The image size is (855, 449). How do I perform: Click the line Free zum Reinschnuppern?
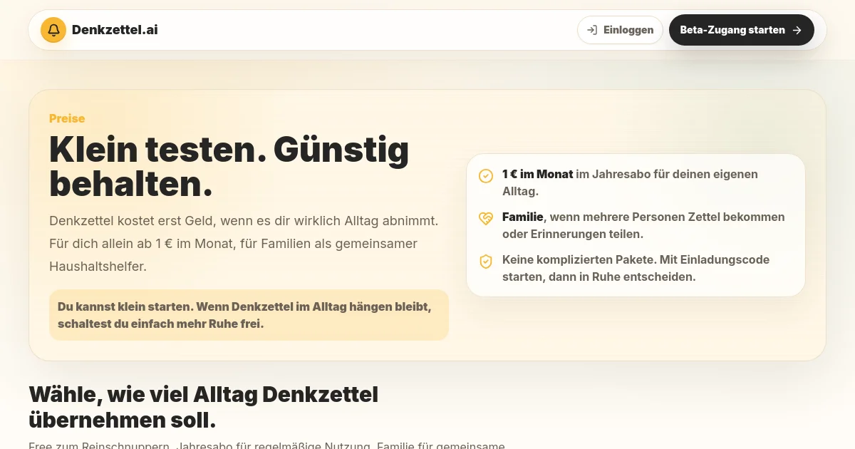(266, 445)
